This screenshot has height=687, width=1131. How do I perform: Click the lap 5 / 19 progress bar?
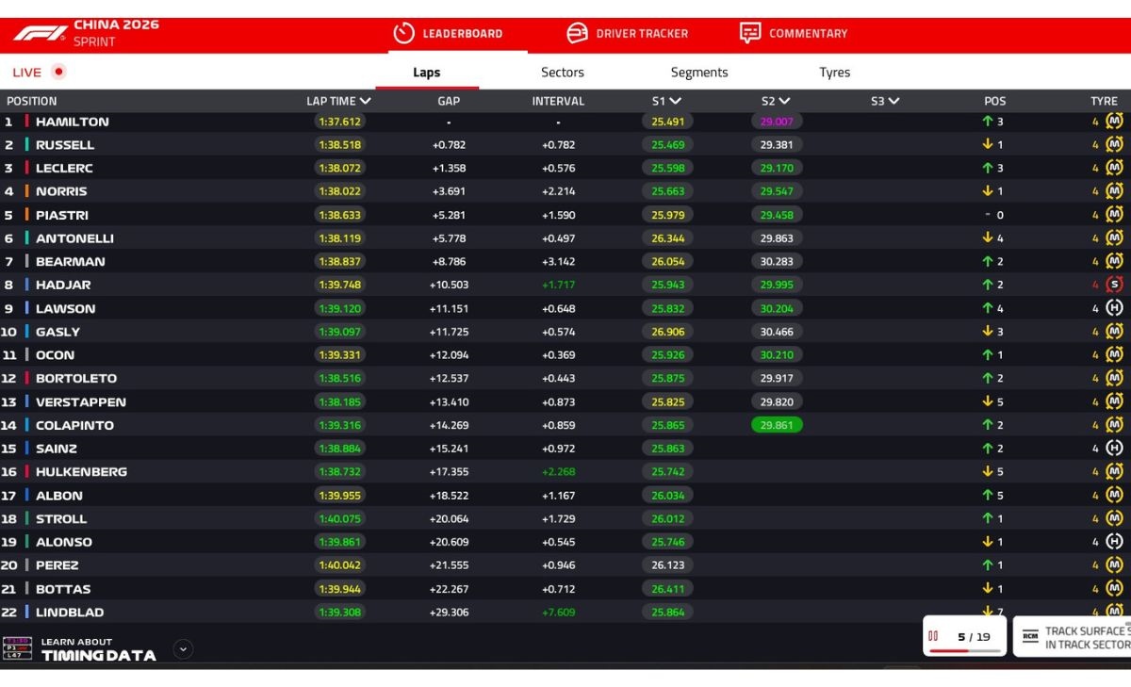[x=964, y=650]
